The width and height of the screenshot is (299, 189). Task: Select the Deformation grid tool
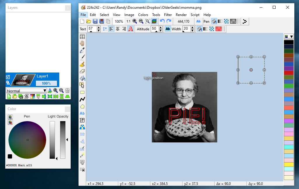tap(82, 120)
